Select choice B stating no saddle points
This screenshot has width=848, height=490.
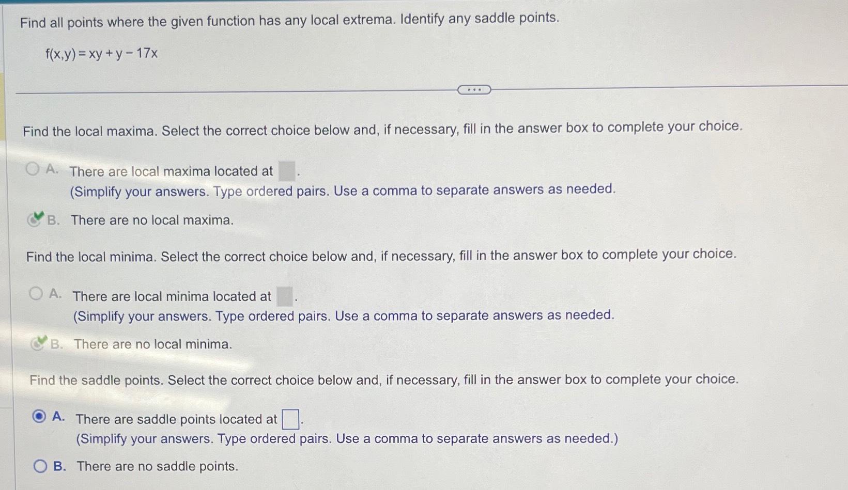tap(41, 465)
